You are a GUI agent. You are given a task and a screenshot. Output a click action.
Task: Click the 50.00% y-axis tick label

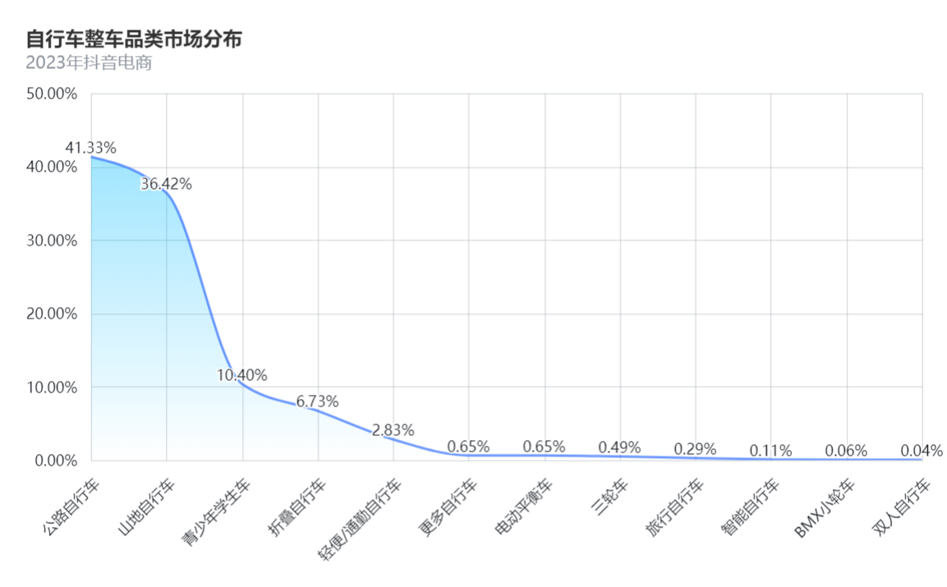(52, 94)
